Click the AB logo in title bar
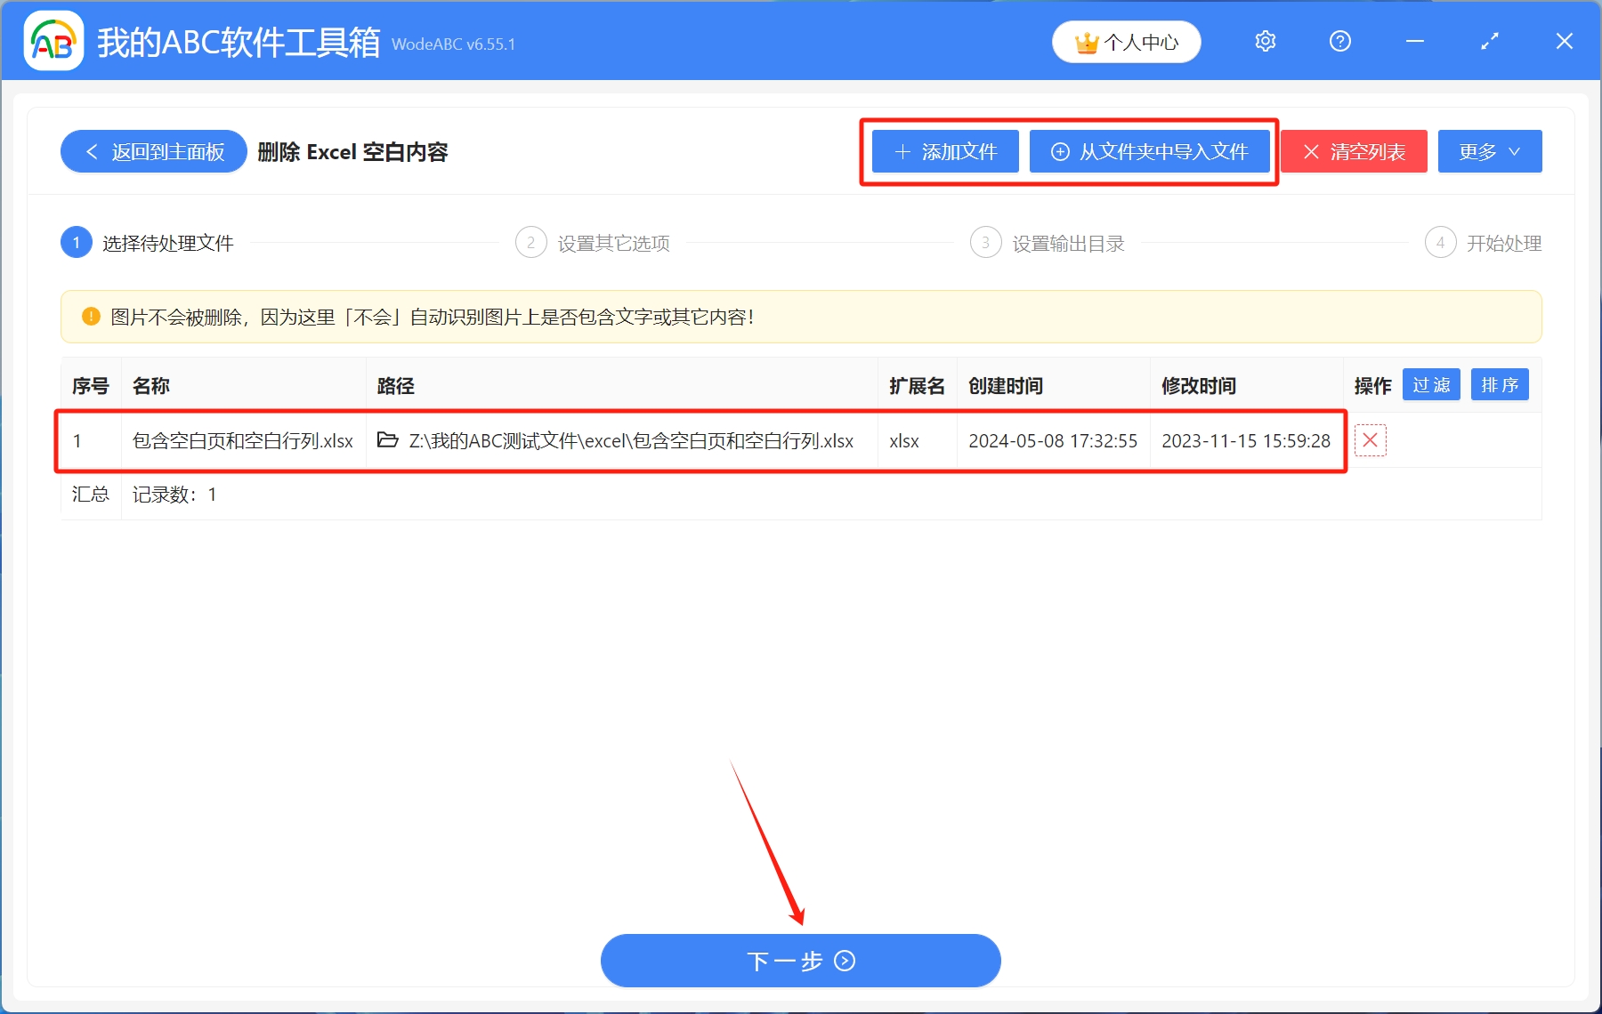 53,41
